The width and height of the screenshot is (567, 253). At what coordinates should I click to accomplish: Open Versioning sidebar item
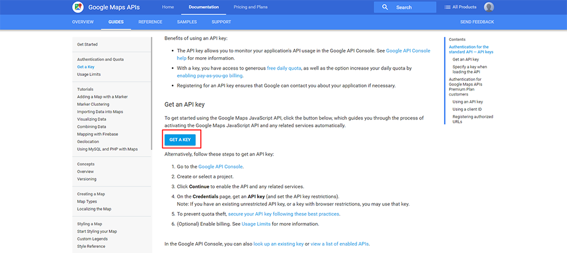[87, 179]
